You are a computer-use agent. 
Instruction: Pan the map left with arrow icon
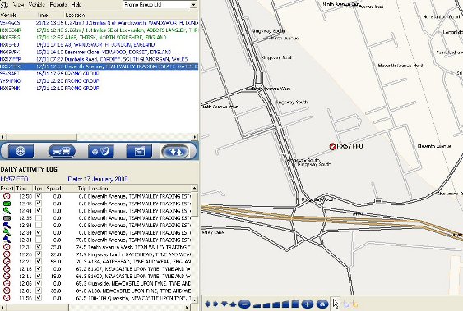point(207,304)
